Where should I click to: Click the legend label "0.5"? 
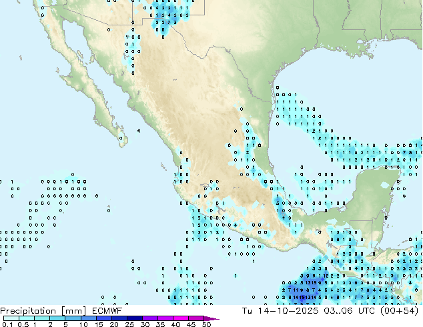(23, 324)
